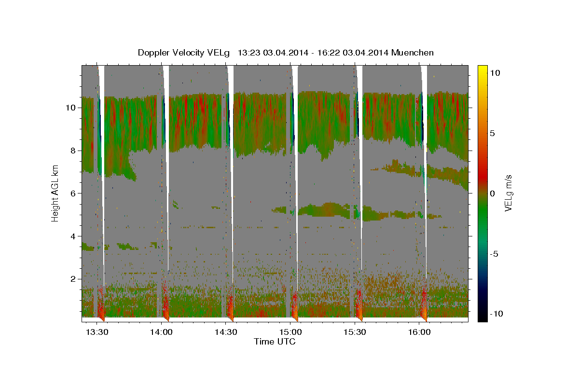Click the colorbar value label -5
The height and width of the screenshot is (386, 579).
point(494,253)
